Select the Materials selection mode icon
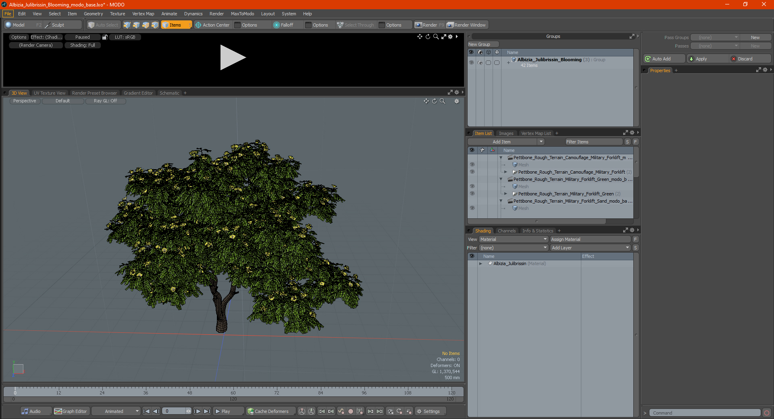 155,25
